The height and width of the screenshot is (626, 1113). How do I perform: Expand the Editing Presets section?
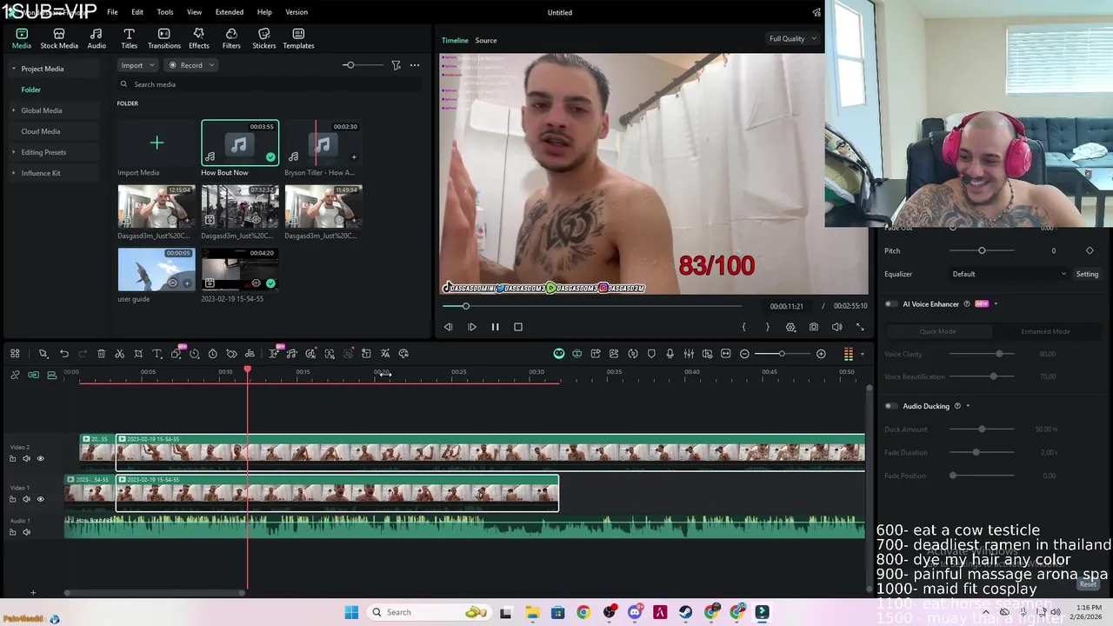13,152
